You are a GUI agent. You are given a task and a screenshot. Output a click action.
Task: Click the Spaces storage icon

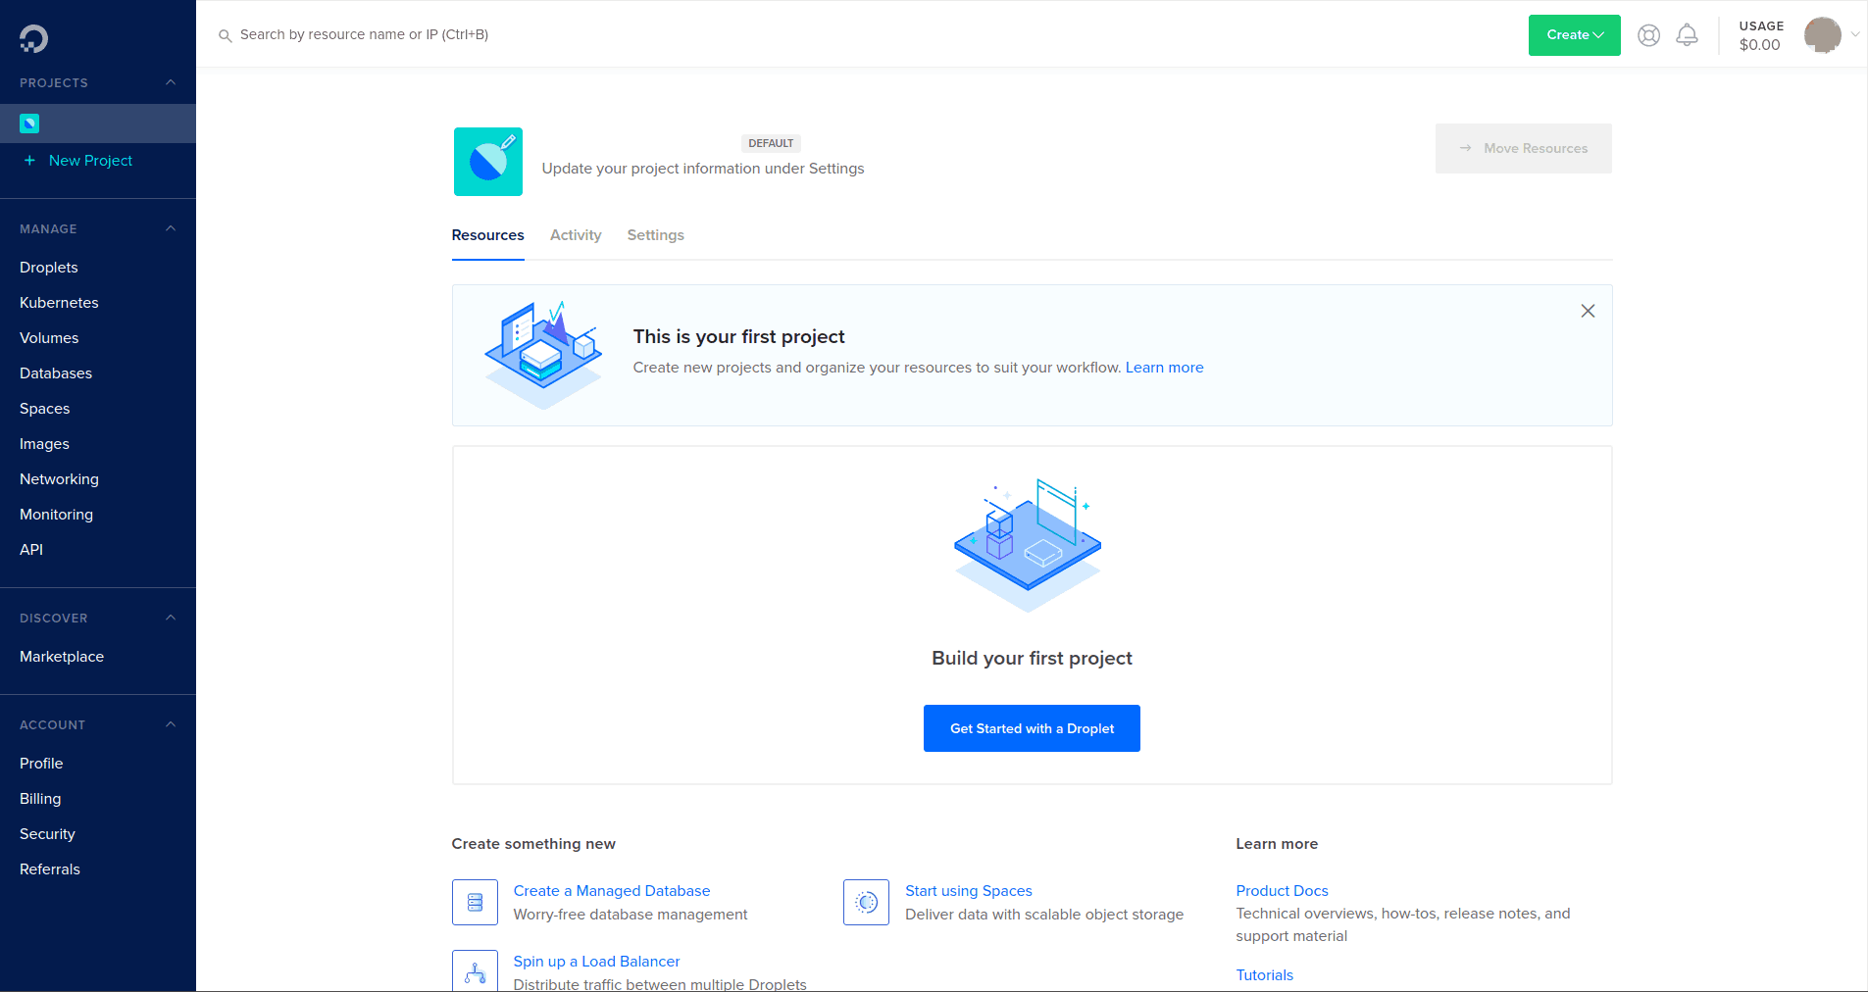point(866,902)
